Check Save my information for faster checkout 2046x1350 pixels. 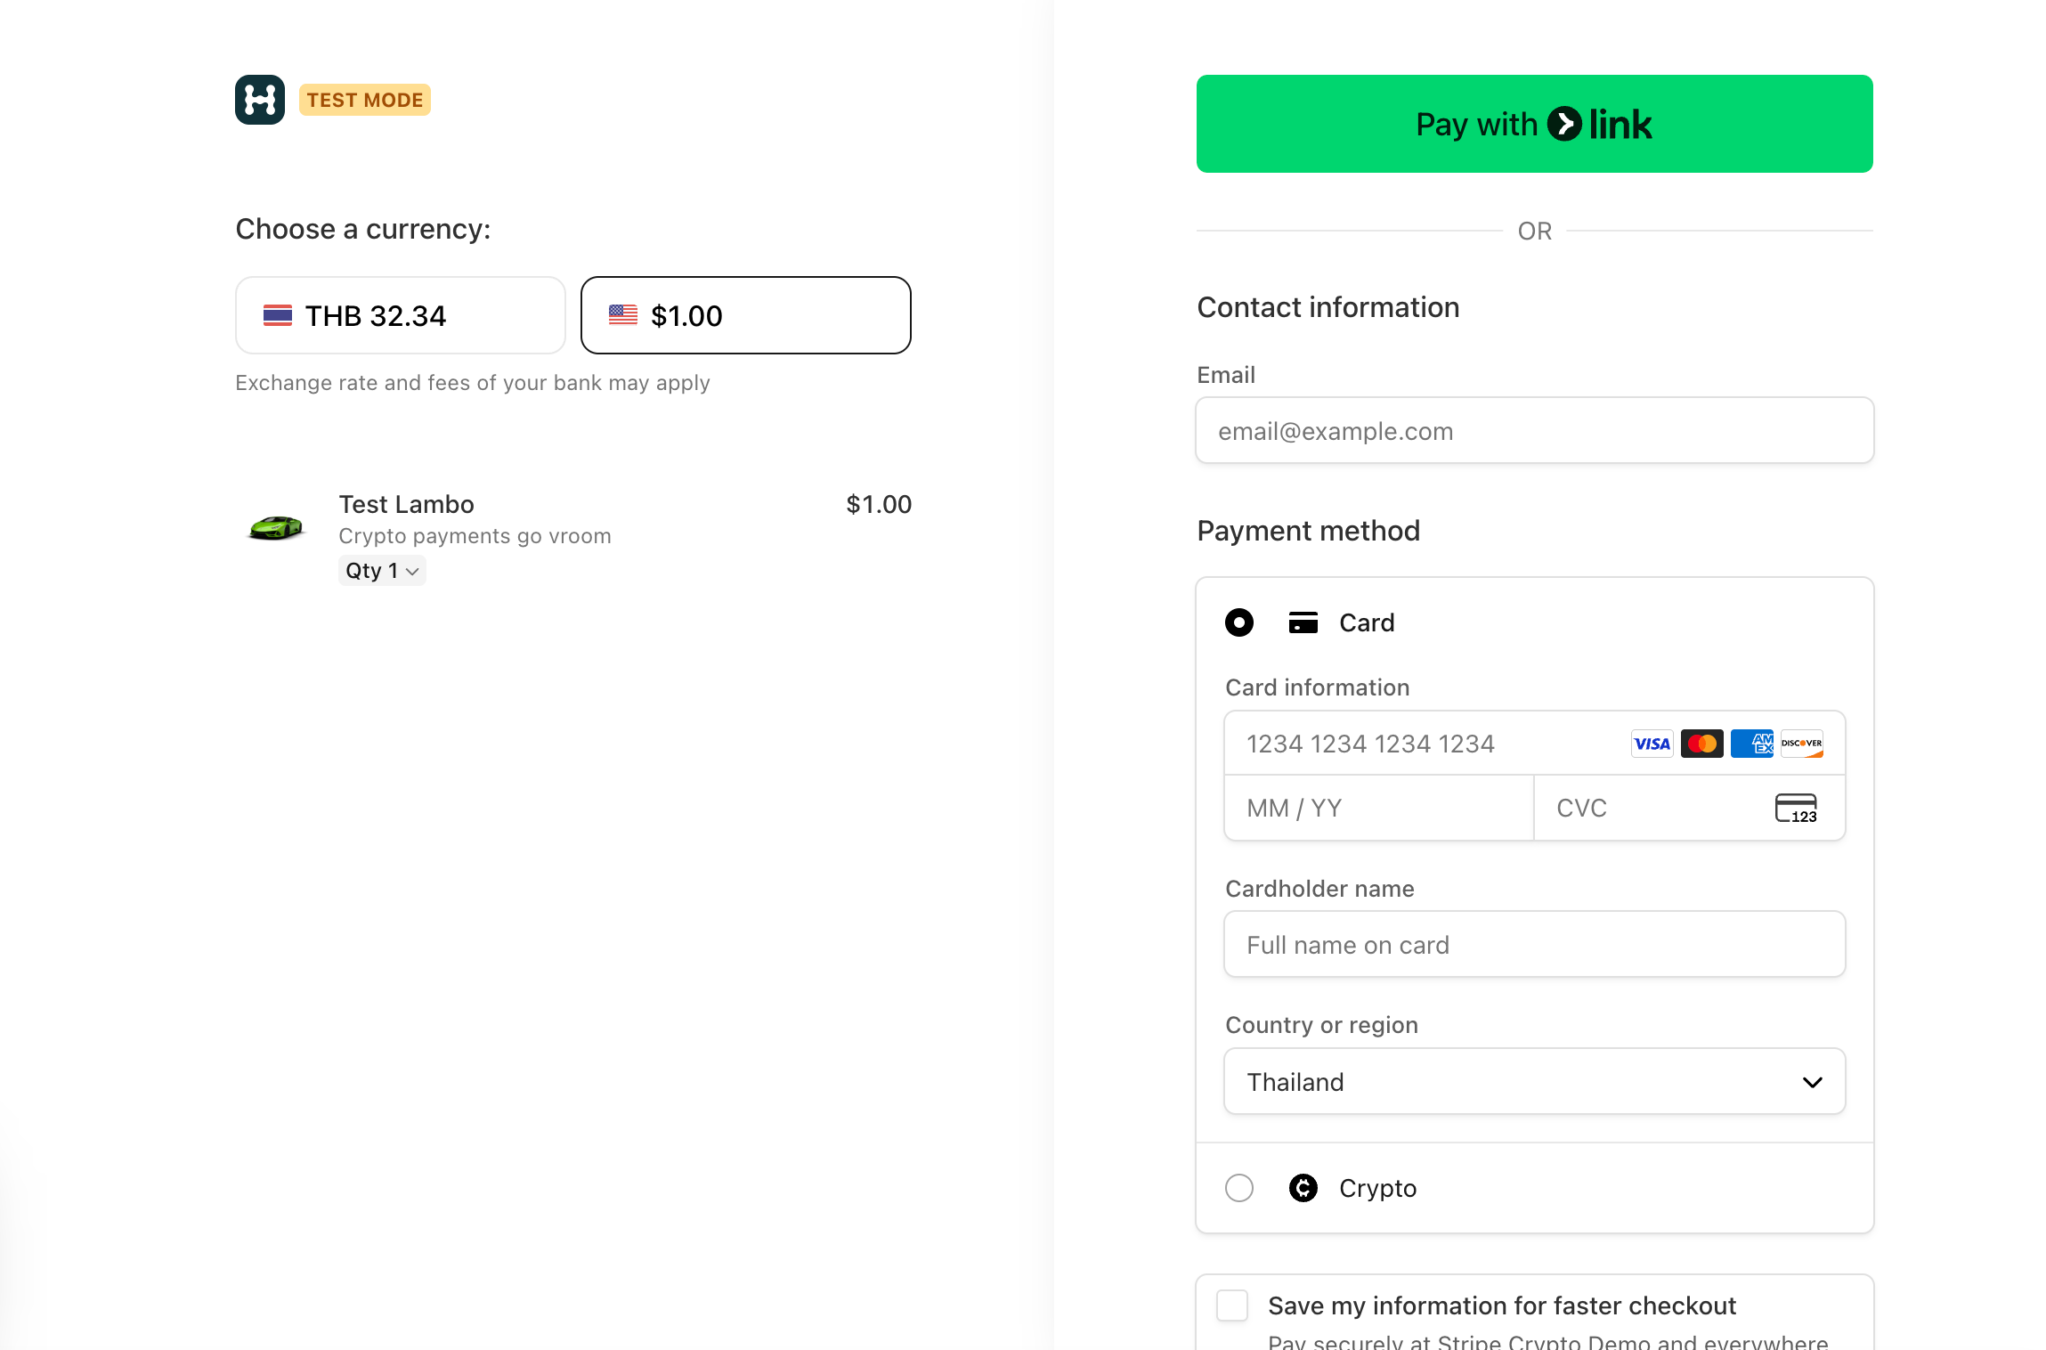(1232, 1305)
